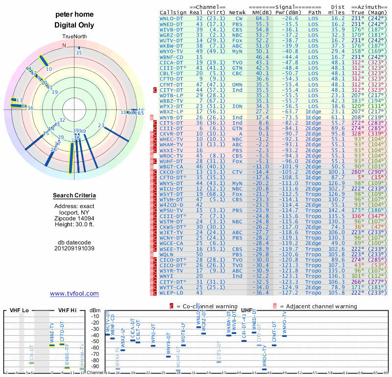Click the adjacent-channel flag beside WNYB-DT
The width and height of the screenshot is (392, 377).
coord(151,117)
